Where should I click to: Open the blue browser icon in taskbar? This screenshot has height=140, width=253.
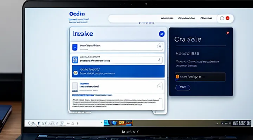pos(114,123)
